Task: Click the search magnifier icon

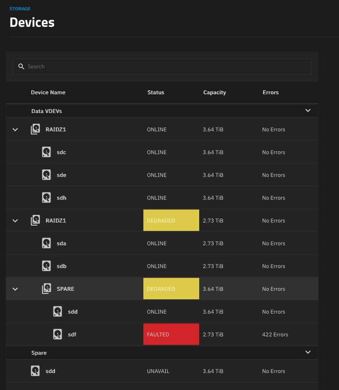Action: click(x=21, y=67)
